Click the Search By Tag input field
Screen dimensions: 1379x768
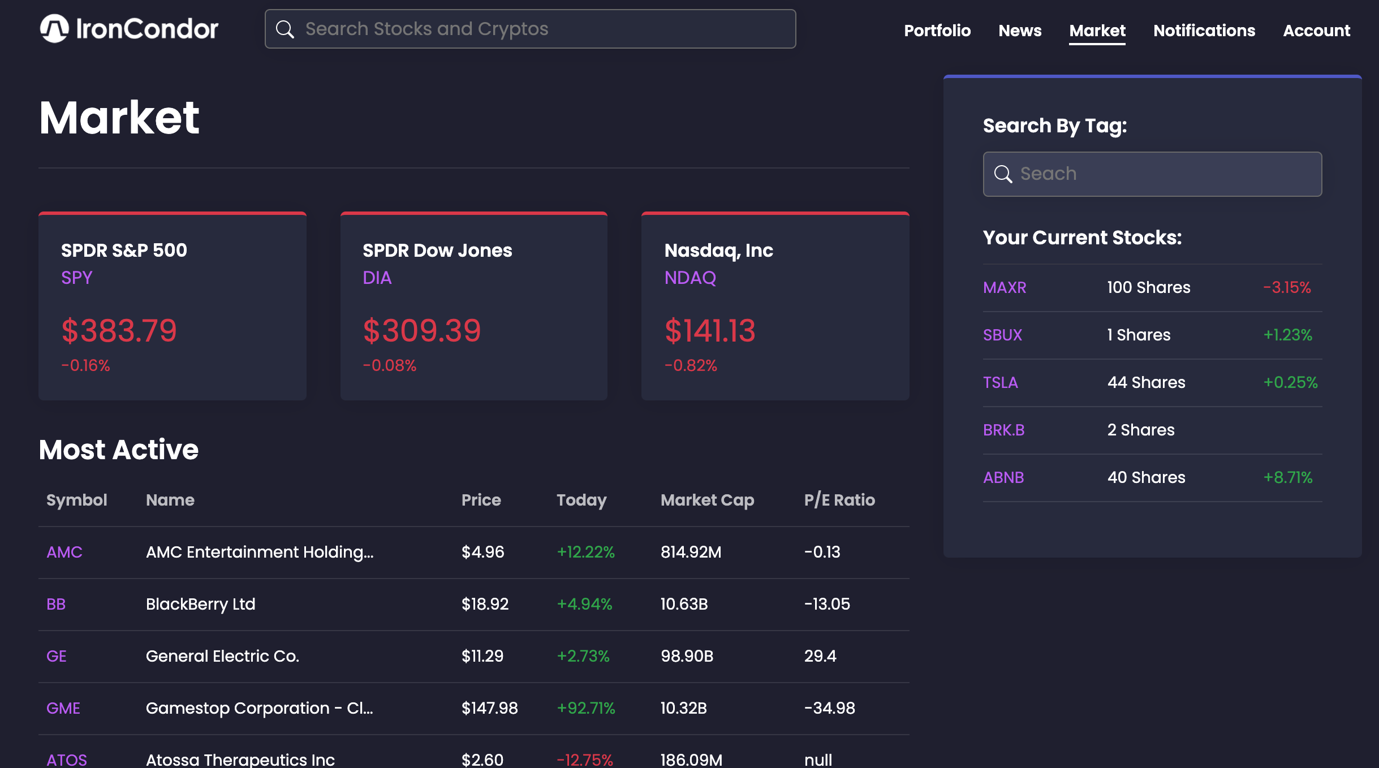(x=1152, y=174)
